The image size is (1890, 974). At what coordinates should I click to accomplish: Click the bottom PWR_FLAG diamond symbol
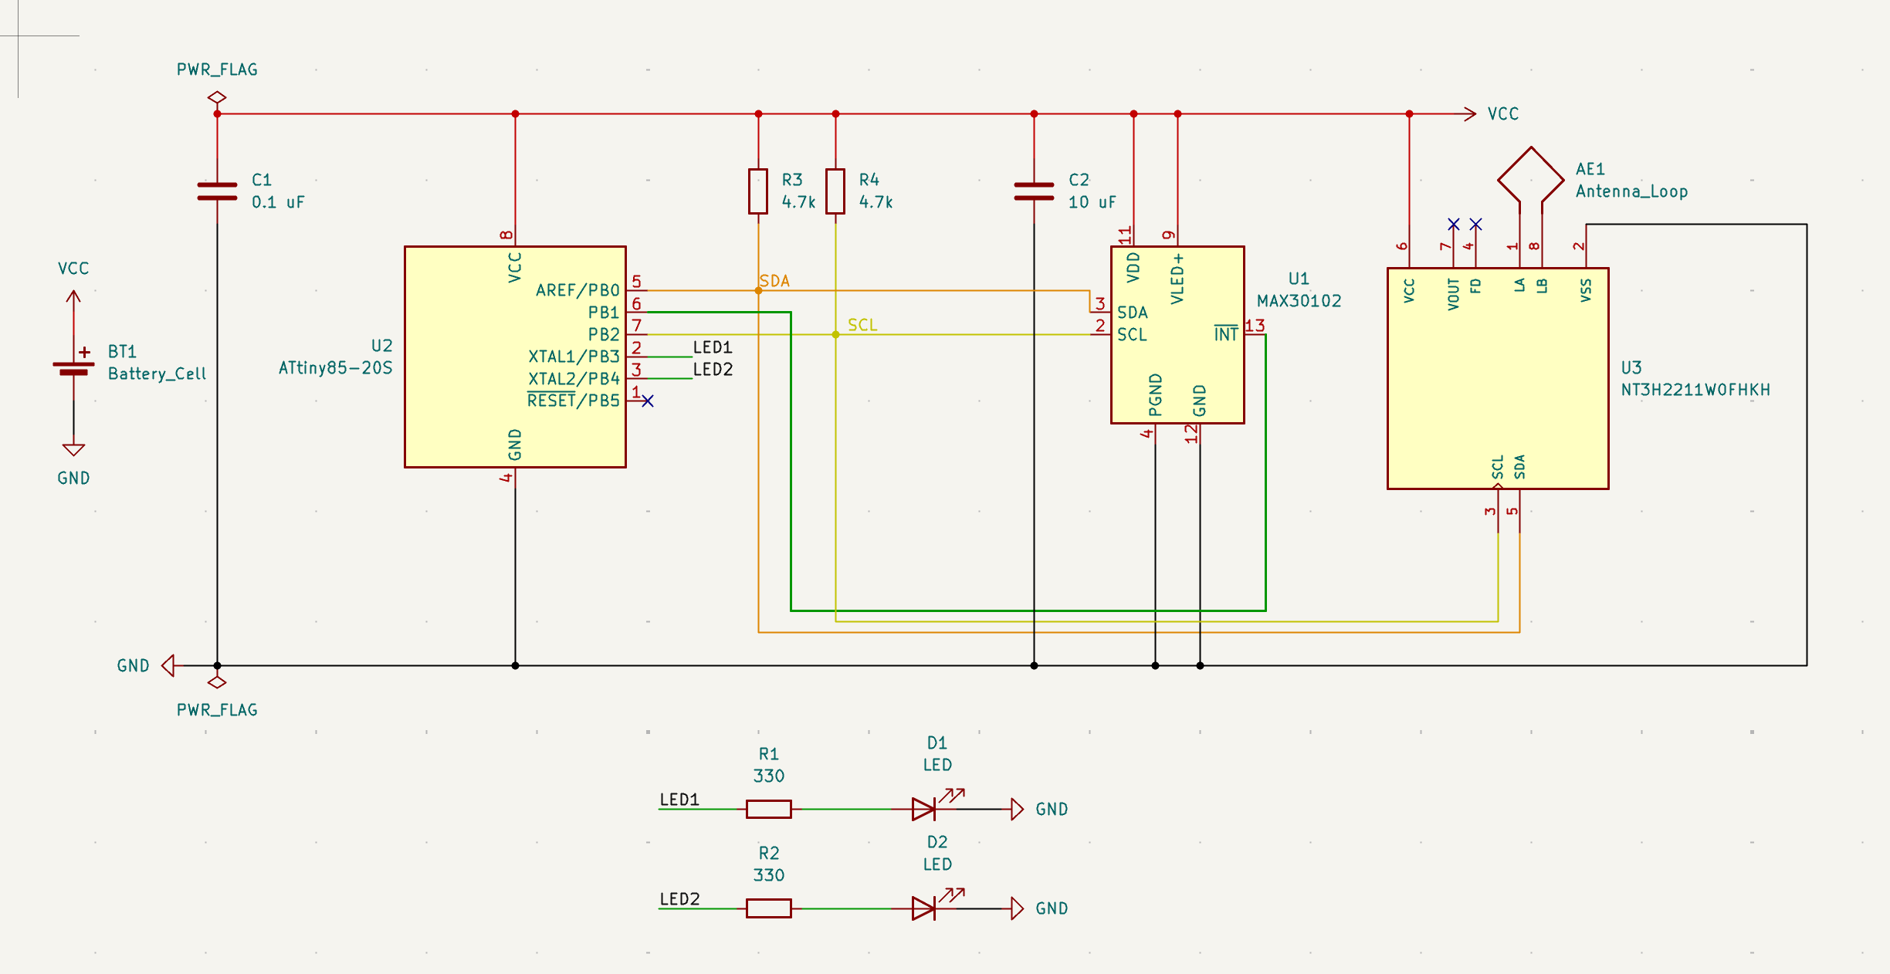tap(217, 682)
